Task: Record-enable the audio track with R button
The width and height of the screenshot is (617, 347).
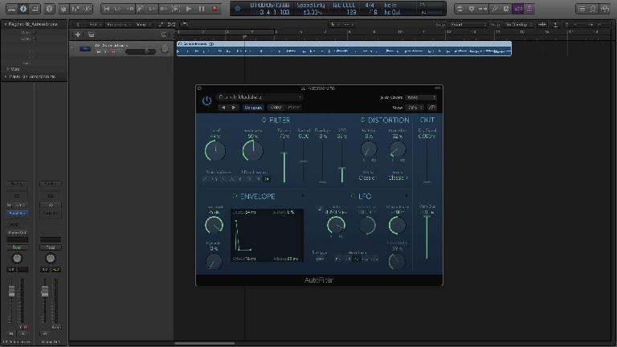Action: tap(113, 51)
